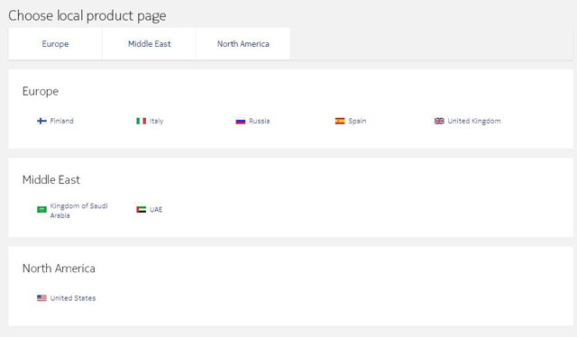
Task: Click the Russia flag icon
Action: 241,121
